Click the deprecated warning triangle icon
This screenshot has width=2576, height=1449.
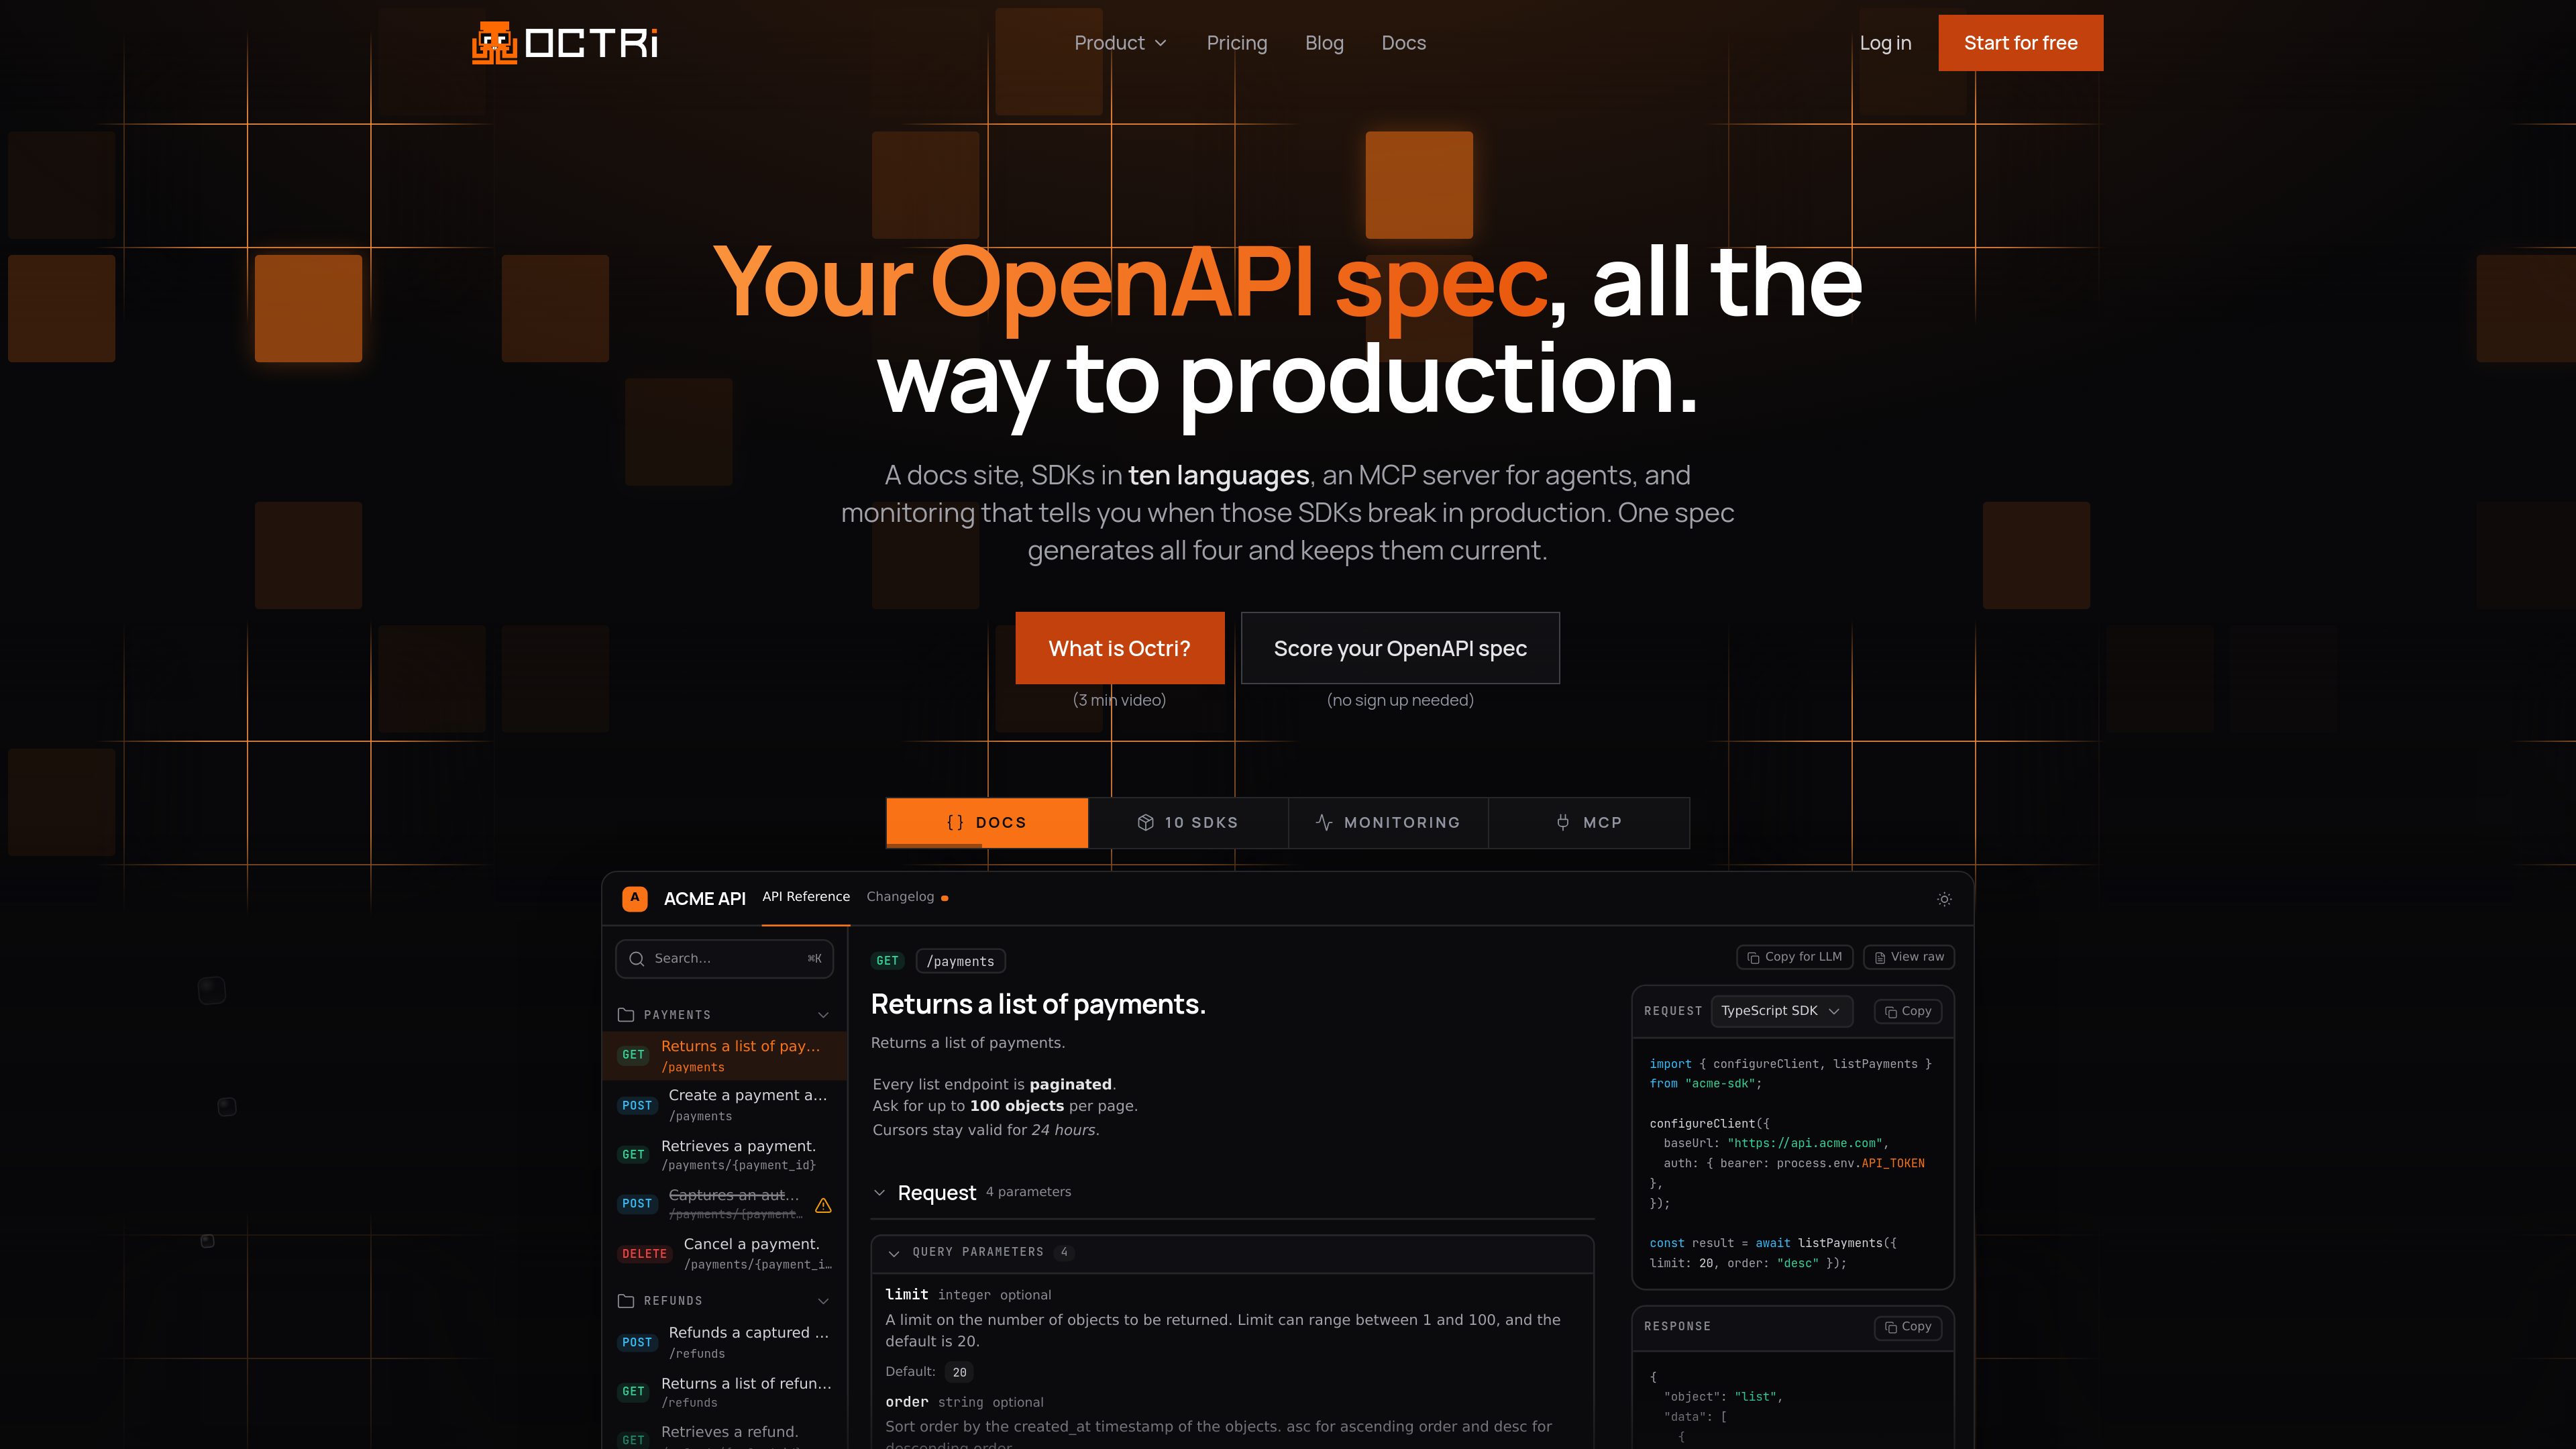coord(823,1205)
